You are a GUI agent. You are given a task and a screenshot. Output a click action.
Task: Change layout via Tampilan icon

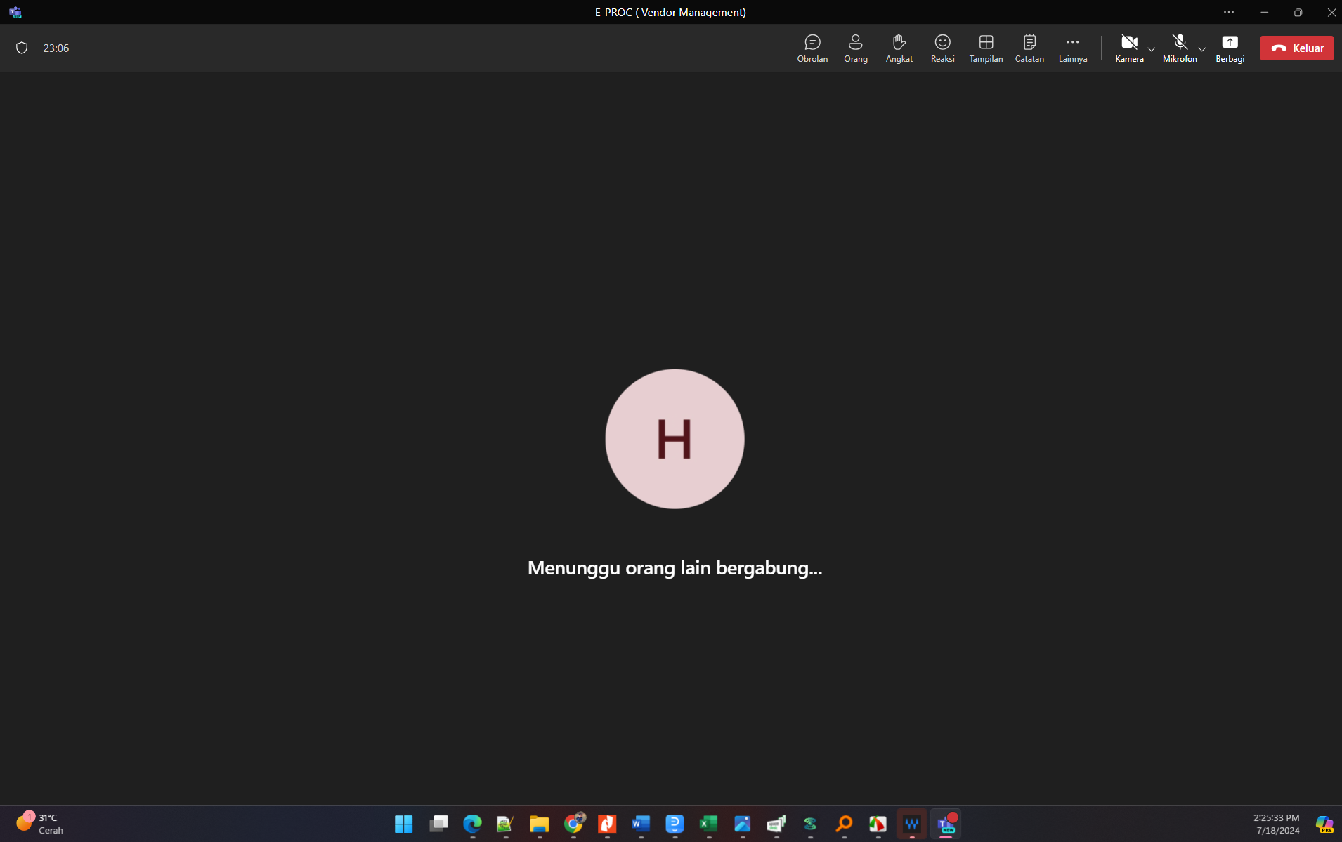coord(986,48)
